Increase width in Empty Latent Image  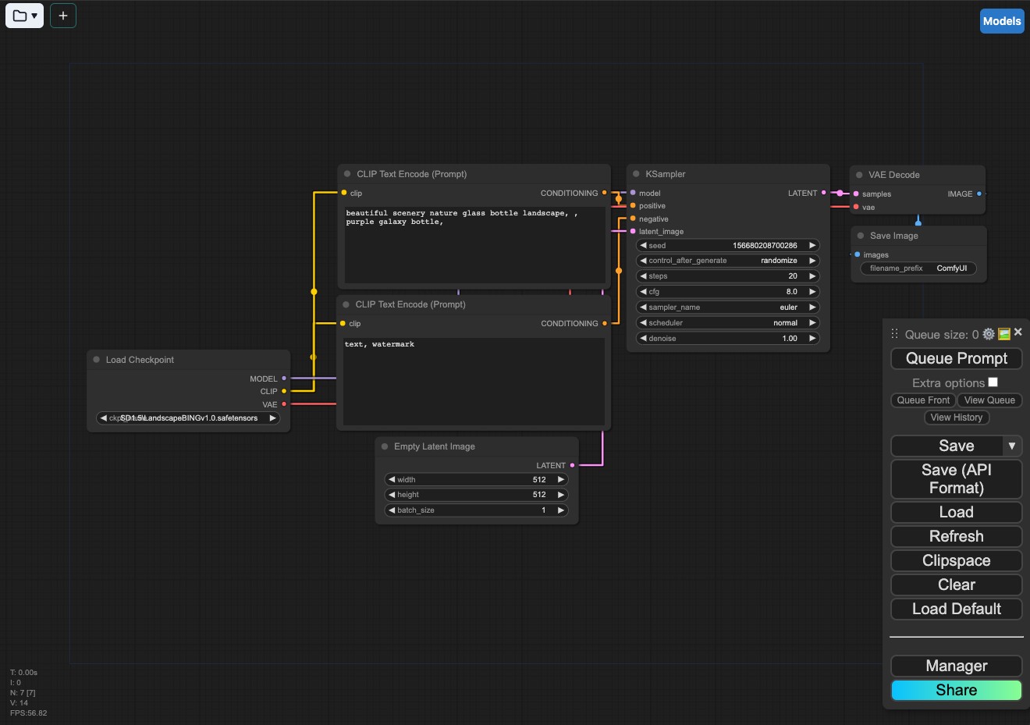click(x=560, y=480)
